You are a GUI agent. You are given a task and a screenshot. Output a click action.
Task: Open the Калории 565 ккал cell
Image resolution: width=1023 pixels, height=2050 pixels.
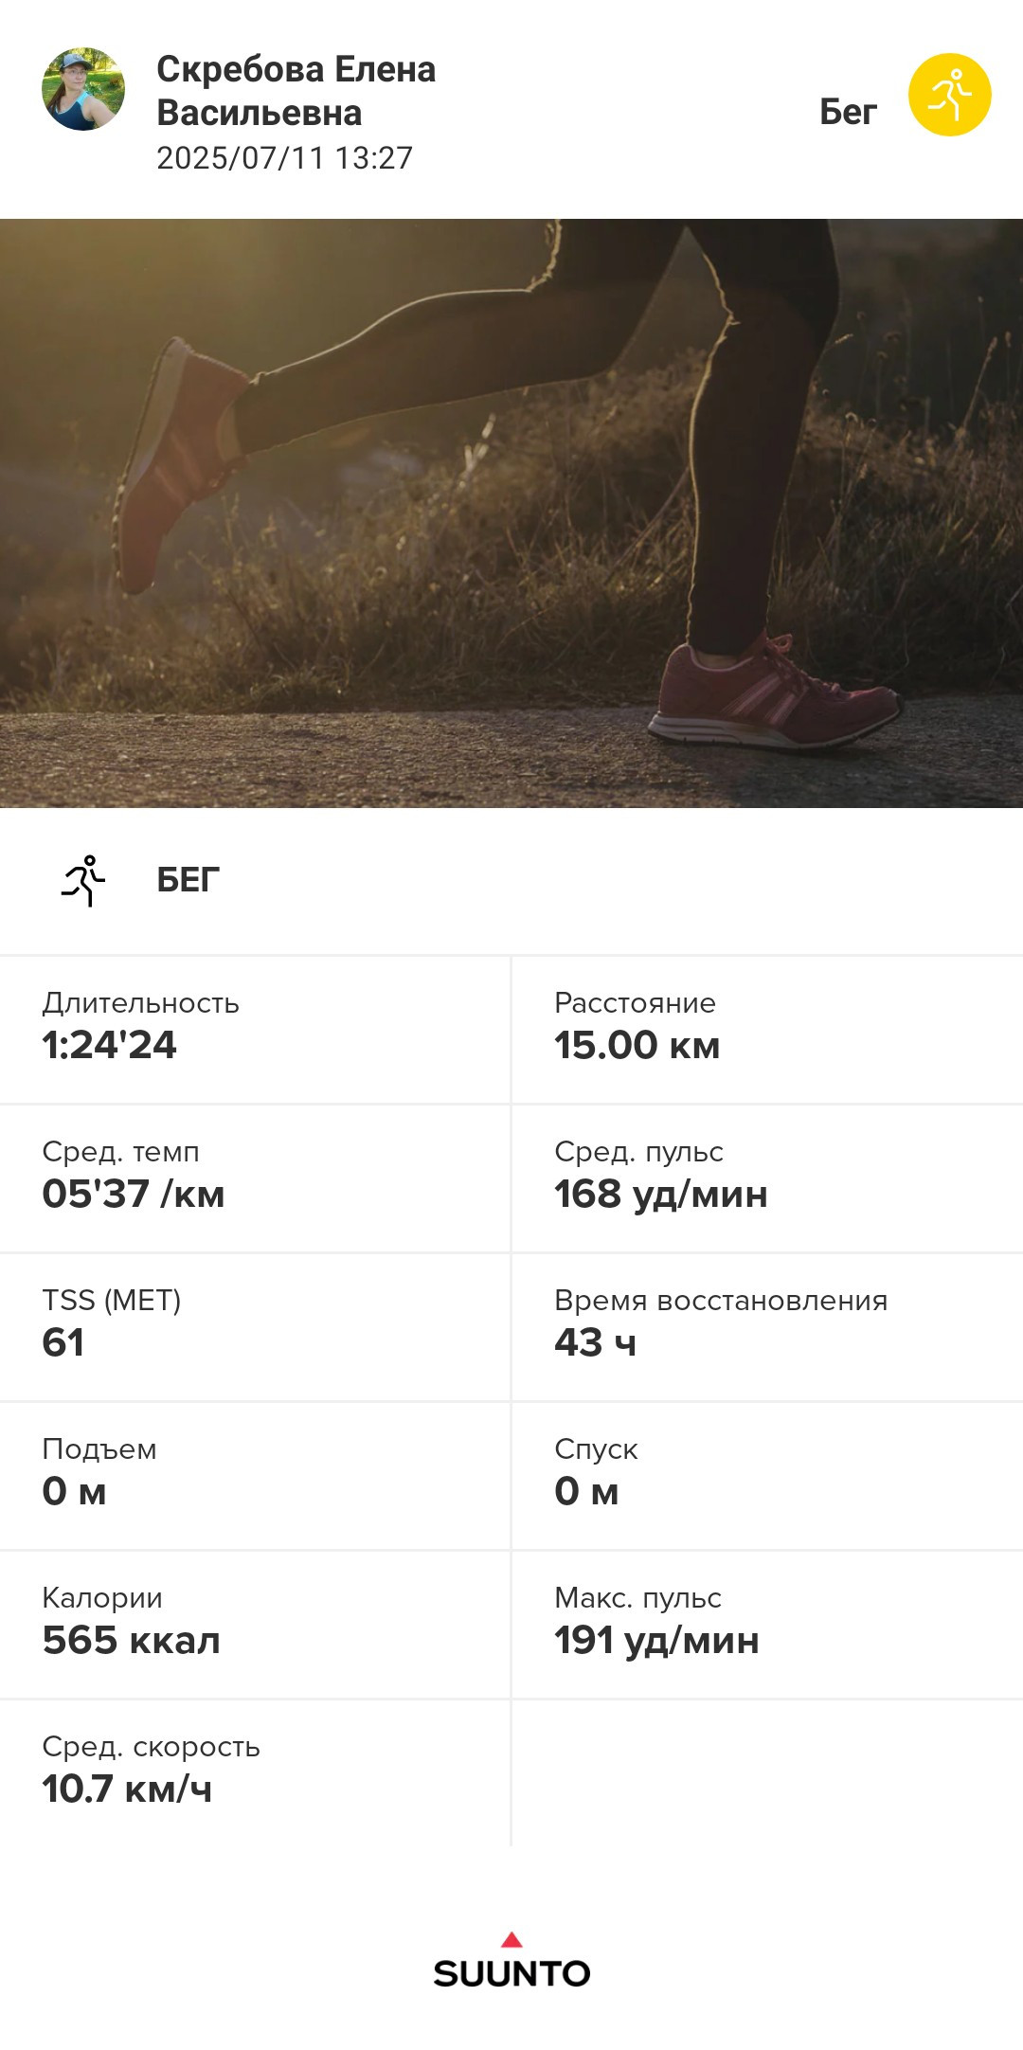255,1625
